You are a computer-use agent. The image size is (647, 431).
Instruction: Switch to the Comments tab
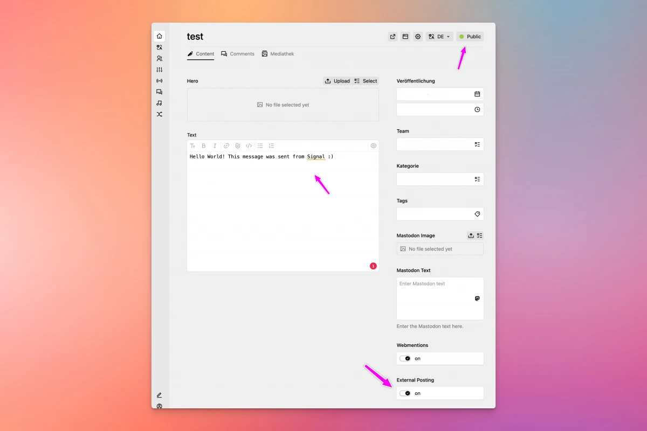pos(238,54)
